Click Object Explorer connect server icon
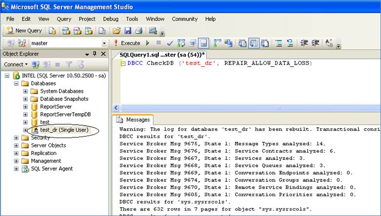 pyautogui.click(x=36, y=64)
